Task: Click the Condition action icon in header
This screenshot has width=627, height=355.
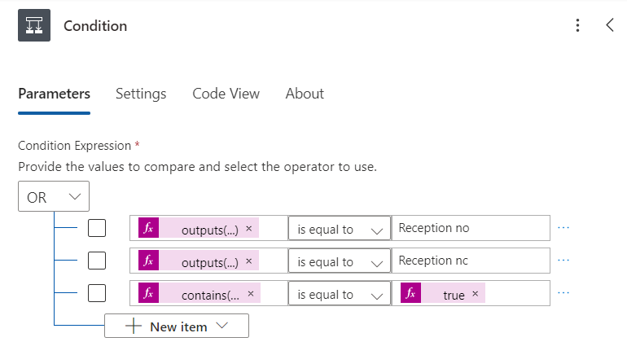Action: tap(34, 25)
